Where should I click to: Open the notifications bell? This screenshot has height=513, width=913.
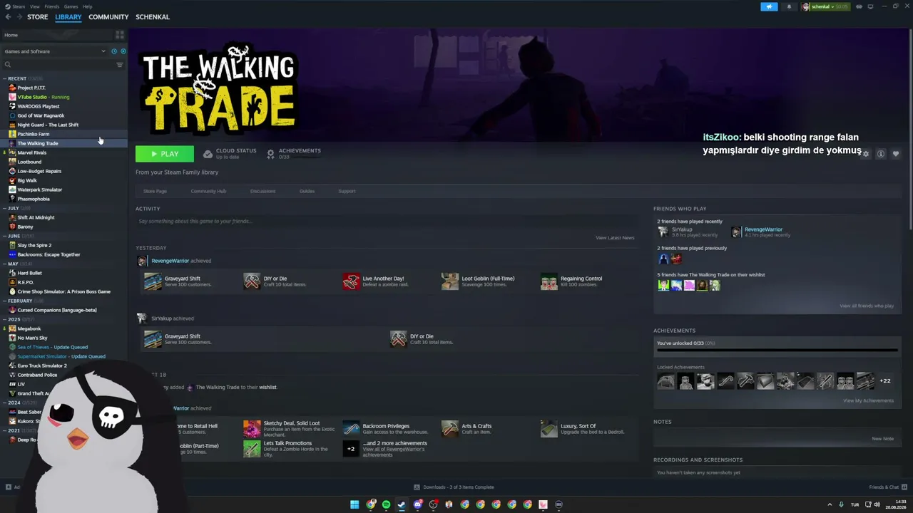coord(789,6)
